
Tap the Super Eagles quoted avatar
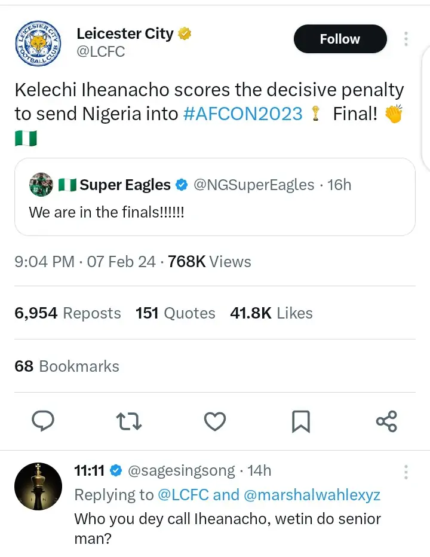pos(41,185)
